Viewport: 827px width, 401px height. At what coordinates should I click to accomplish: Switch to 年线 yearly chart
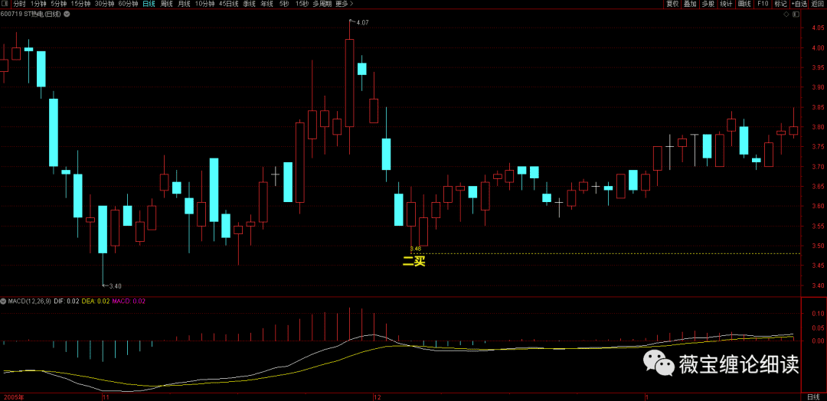[267, 5]
